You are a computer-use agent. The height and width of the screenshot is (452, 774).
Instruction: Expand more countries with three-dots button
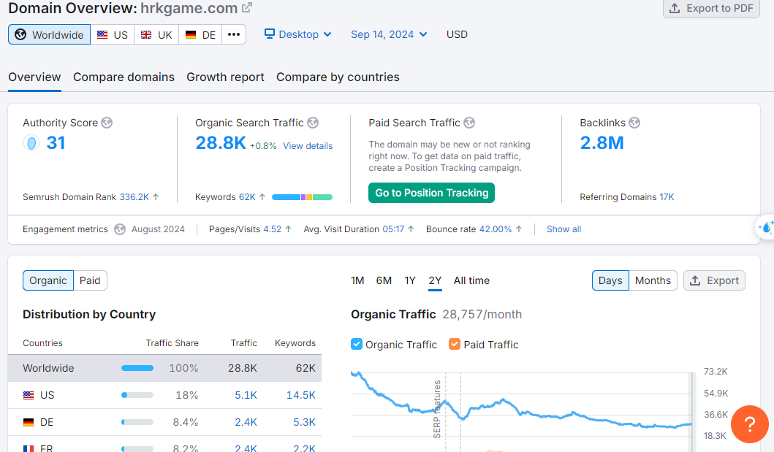click(x=234, y=34)
